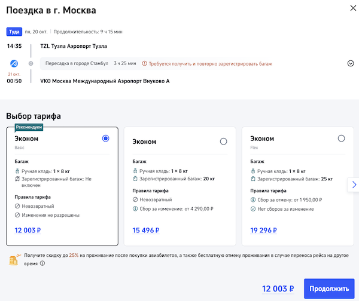Show next tariffs with right arrow
Viewport: 359px width, 301px height.
354,185
